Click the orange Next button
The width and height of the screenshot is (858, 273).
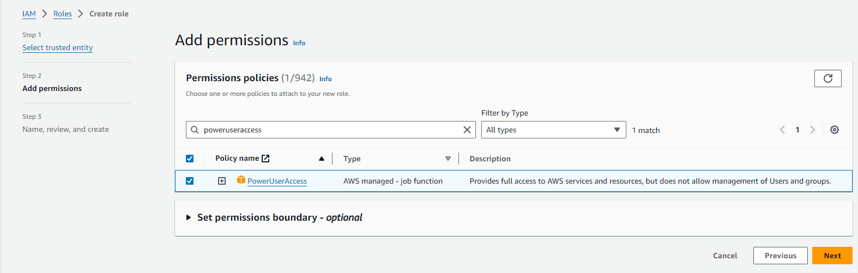click(x=832, y=256)
